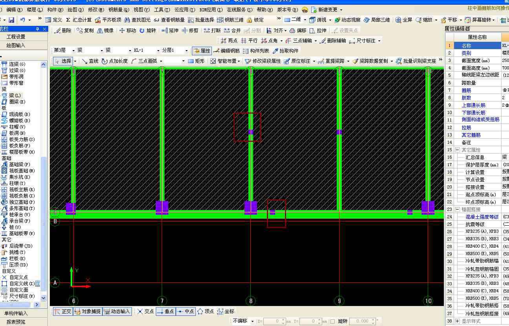Click the 打断 (Break) tool

[212, 31]
